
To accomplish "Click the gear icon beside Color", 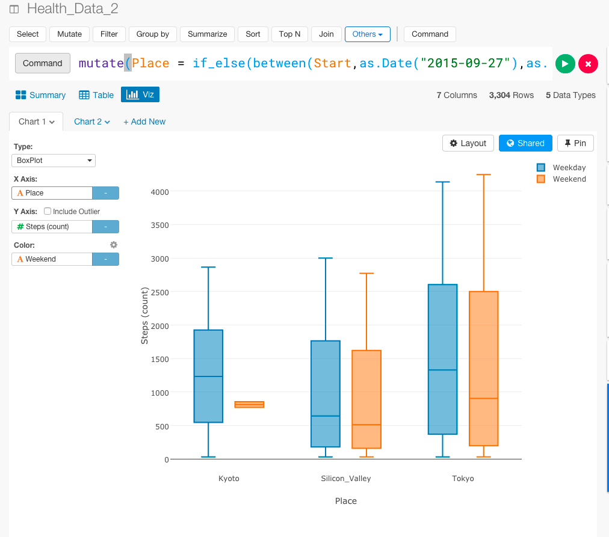I will point(113,245).
